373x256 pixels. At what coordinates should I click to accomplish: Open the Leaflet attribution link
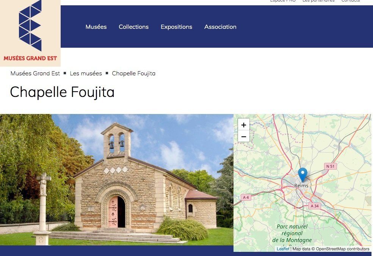[283, 249]
